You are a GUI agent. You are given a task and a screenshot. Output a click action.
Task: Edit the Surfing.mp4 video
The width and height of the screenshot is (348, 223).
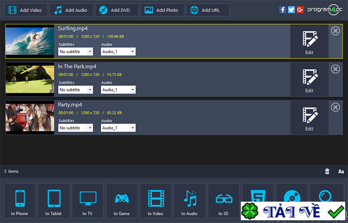pos(309,41)
